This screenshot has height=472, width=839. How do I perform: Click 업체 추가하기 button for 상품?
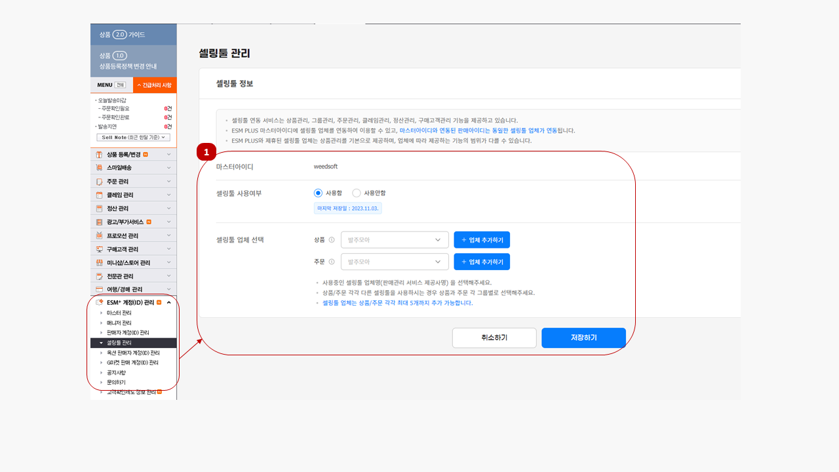482,240
